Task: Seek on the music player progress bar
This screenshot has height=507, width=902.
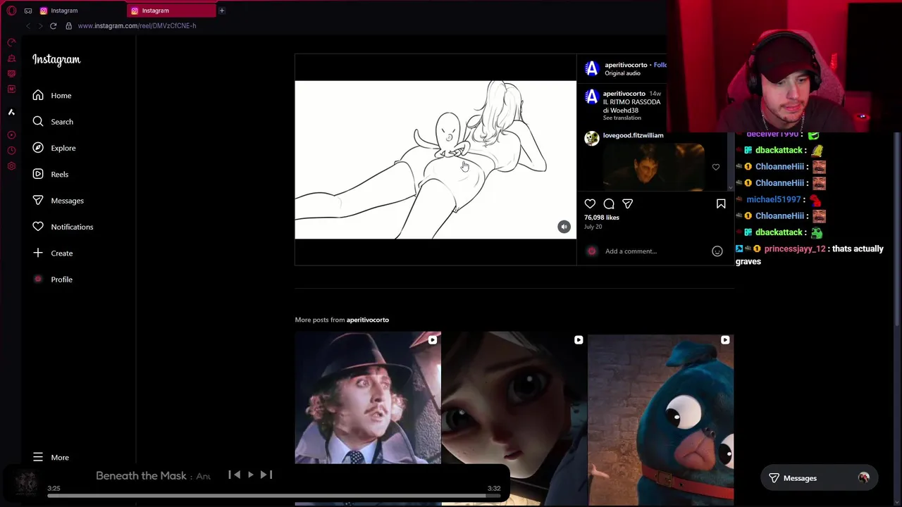Action: [274, 496]
